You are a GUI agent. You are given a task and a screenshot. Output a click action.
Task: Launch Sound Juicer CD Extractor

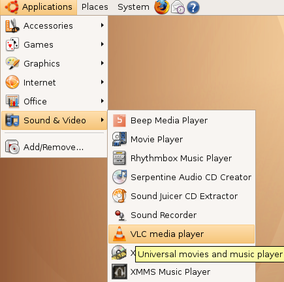click(181, 196)
